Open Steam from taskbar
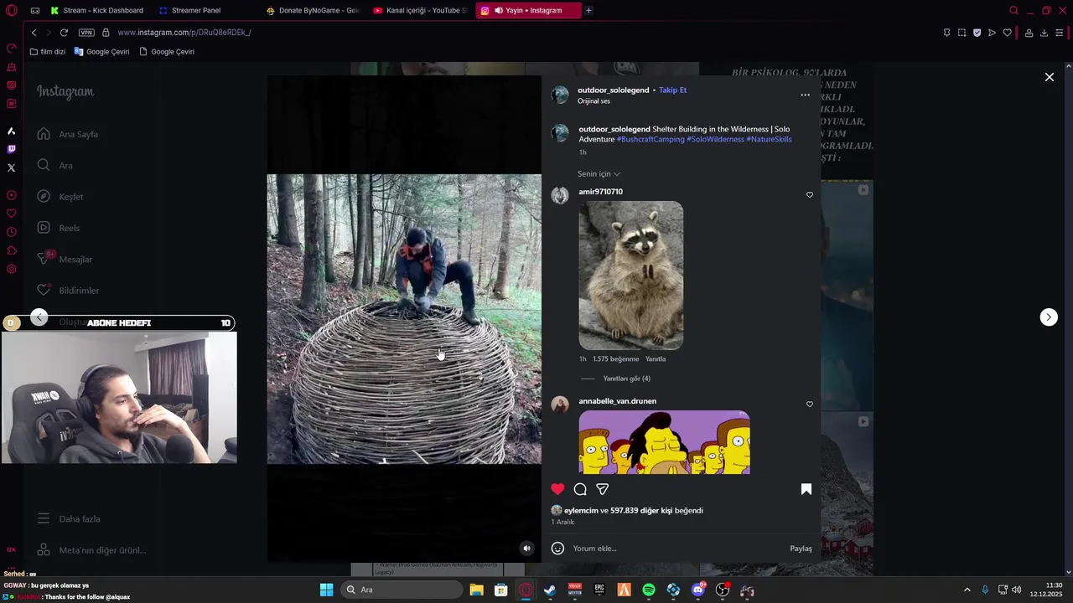This screenshot has width=1073, height=603. pos(550,590)
